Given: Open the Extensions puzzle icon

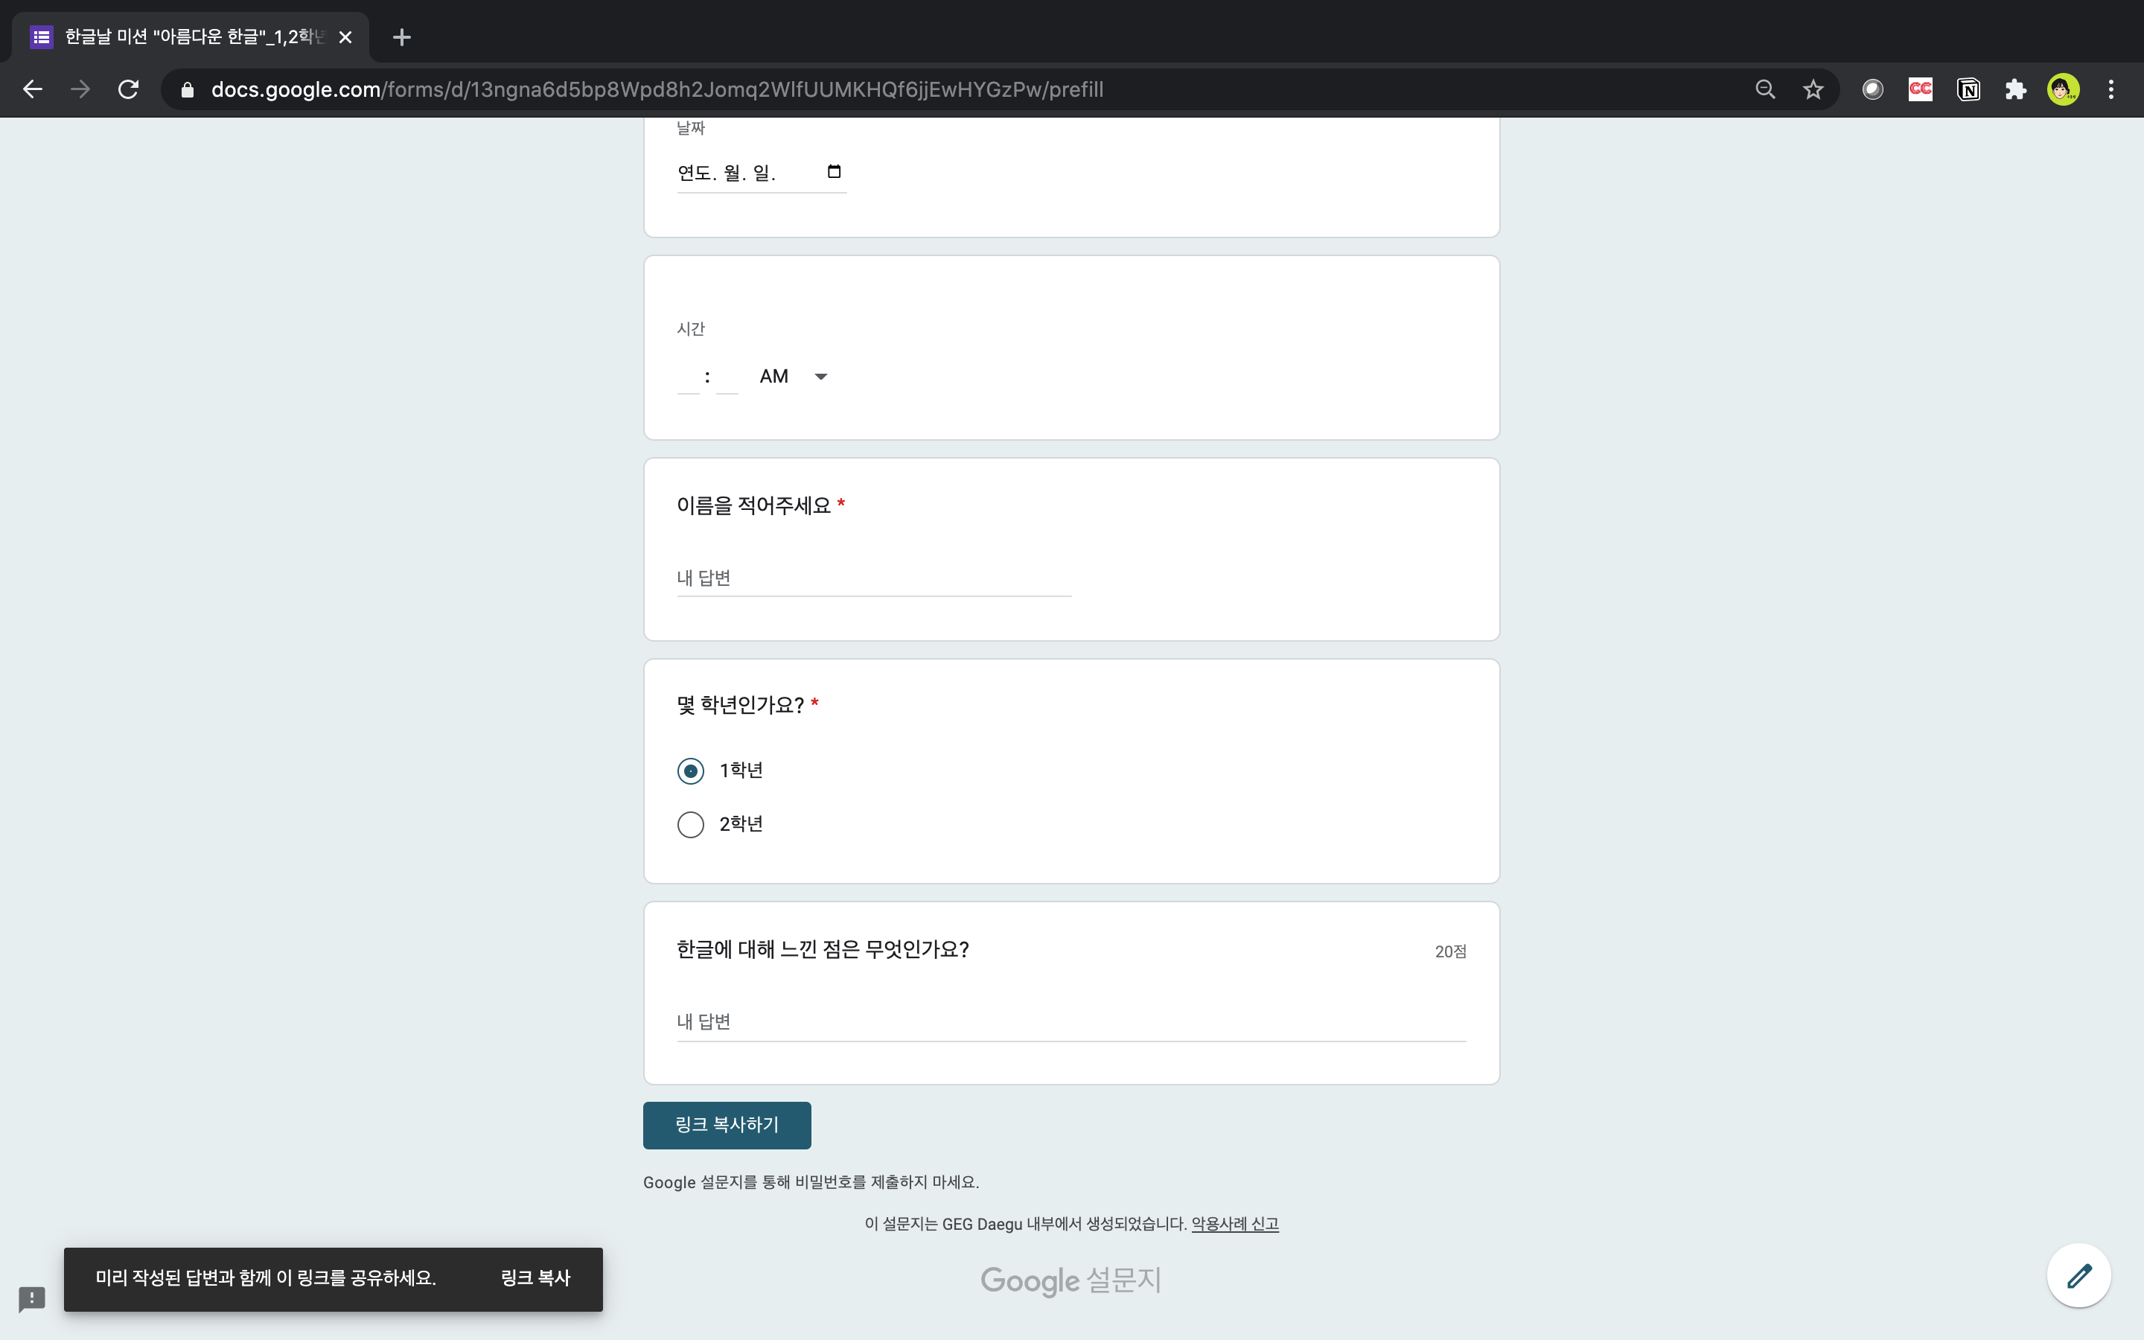Looking at the screenshot, I should [2015, 89].
